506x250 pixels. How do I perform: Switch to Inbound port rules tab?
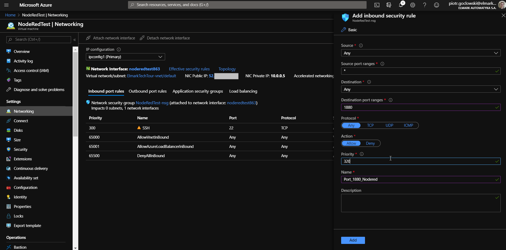click(106, 91)
